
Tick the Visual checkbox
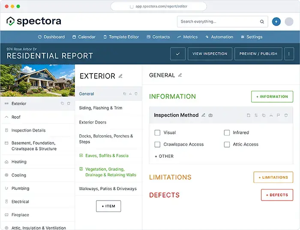pyautogui.click(x=157, y=133)
